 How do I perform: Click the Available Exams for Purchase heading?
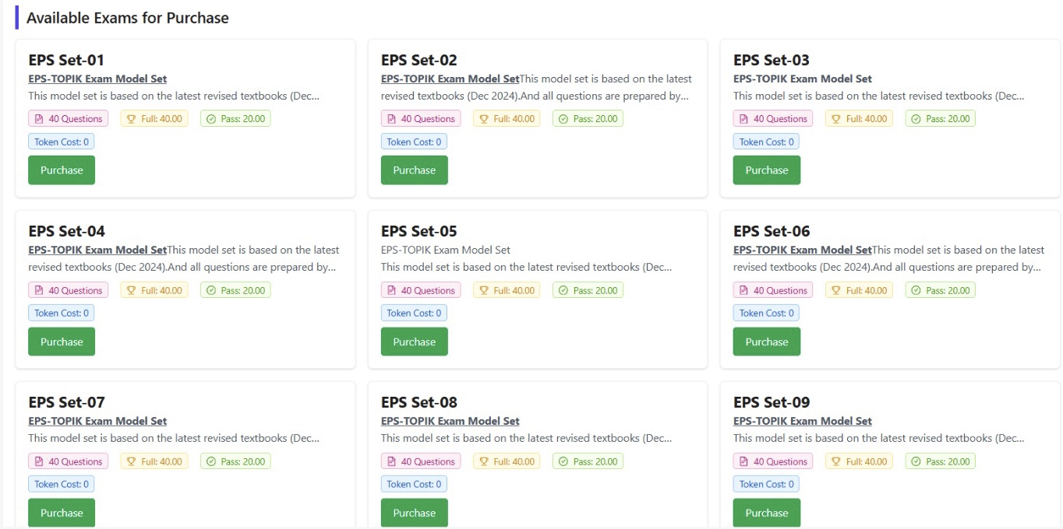tap(128, 18)
